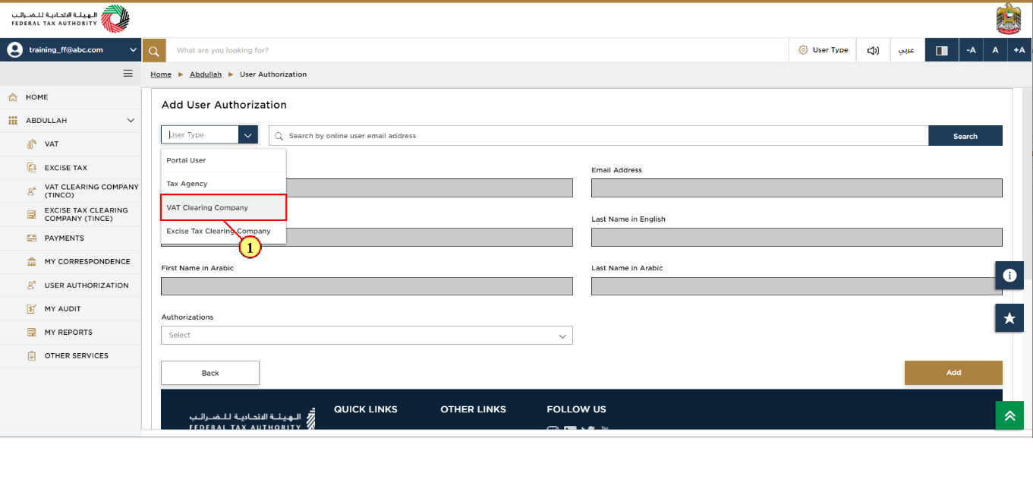Screen dimensions: 1033x492
Task: Click the green go to top arrow
Action: click(1009, 415)
